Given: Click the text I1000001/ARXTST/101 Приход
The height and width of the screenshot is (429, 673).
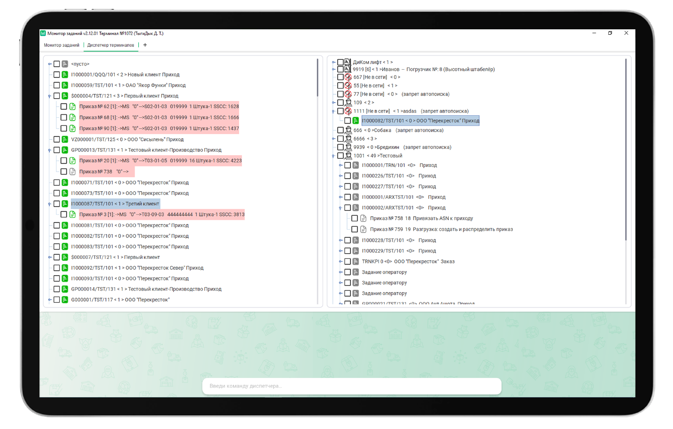Looking at the screenshot, I should (x=404, y=197).
